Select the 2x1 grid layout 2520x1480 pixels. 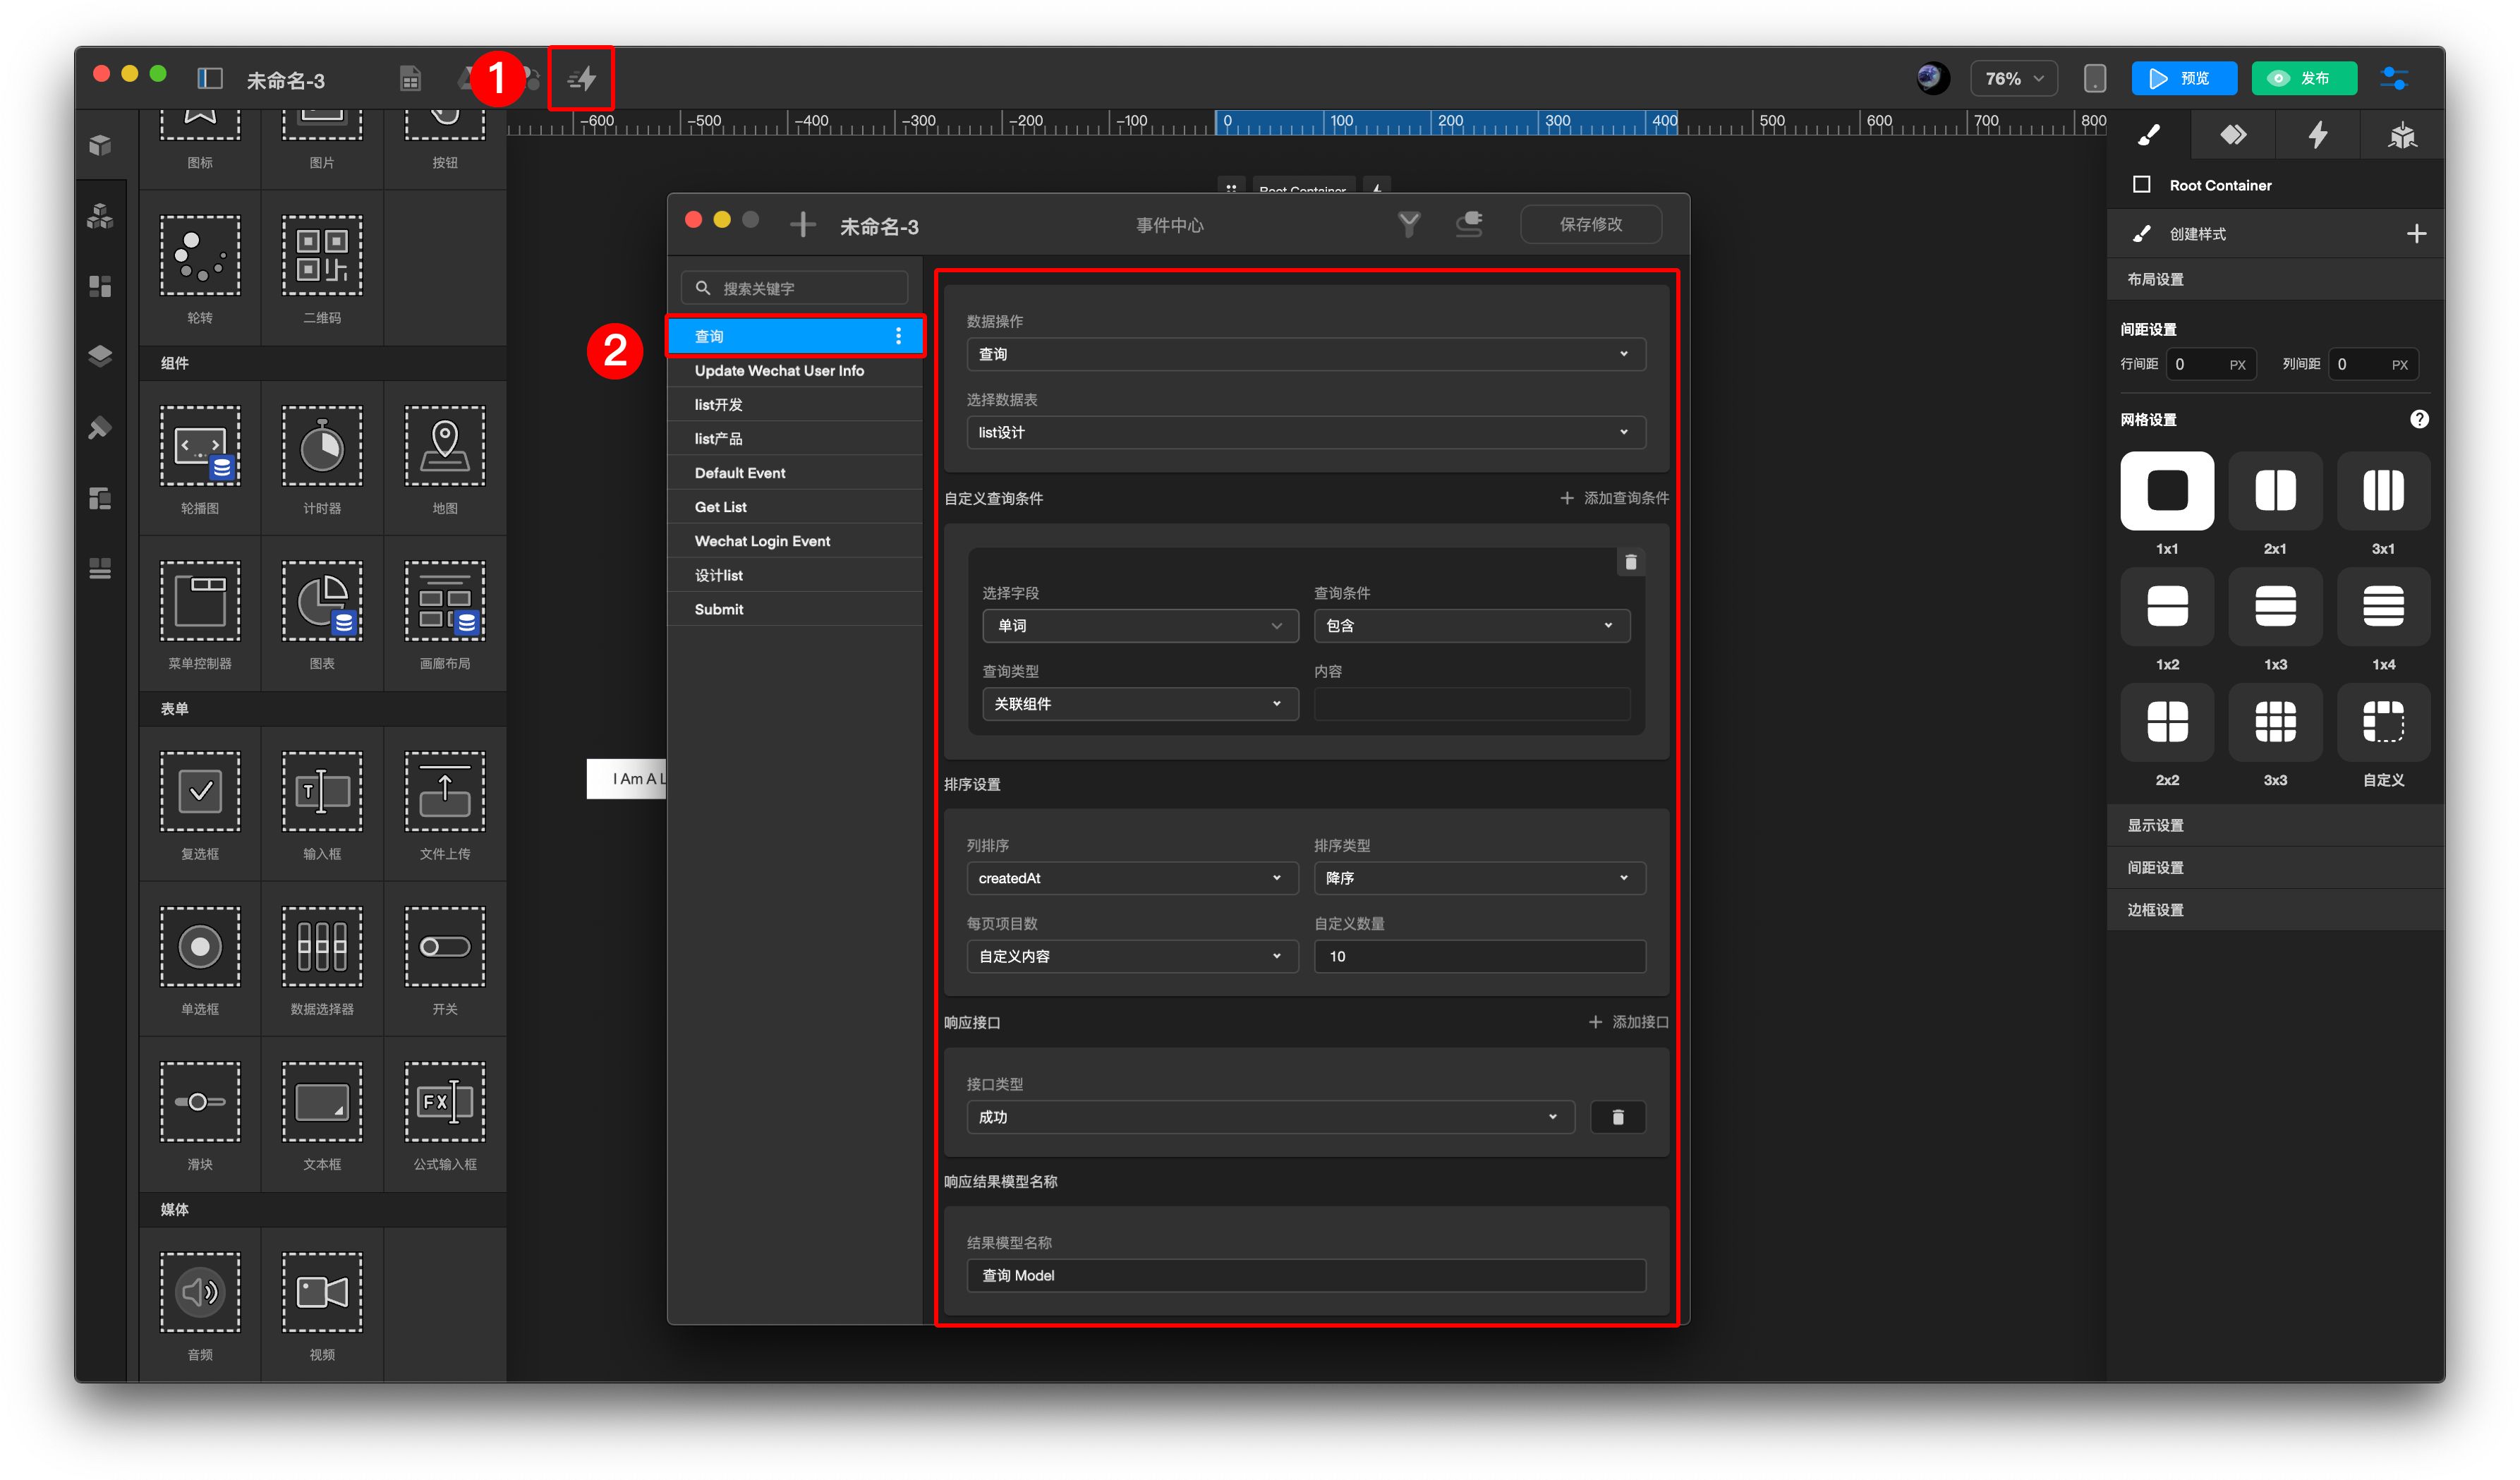[2275, 490]
